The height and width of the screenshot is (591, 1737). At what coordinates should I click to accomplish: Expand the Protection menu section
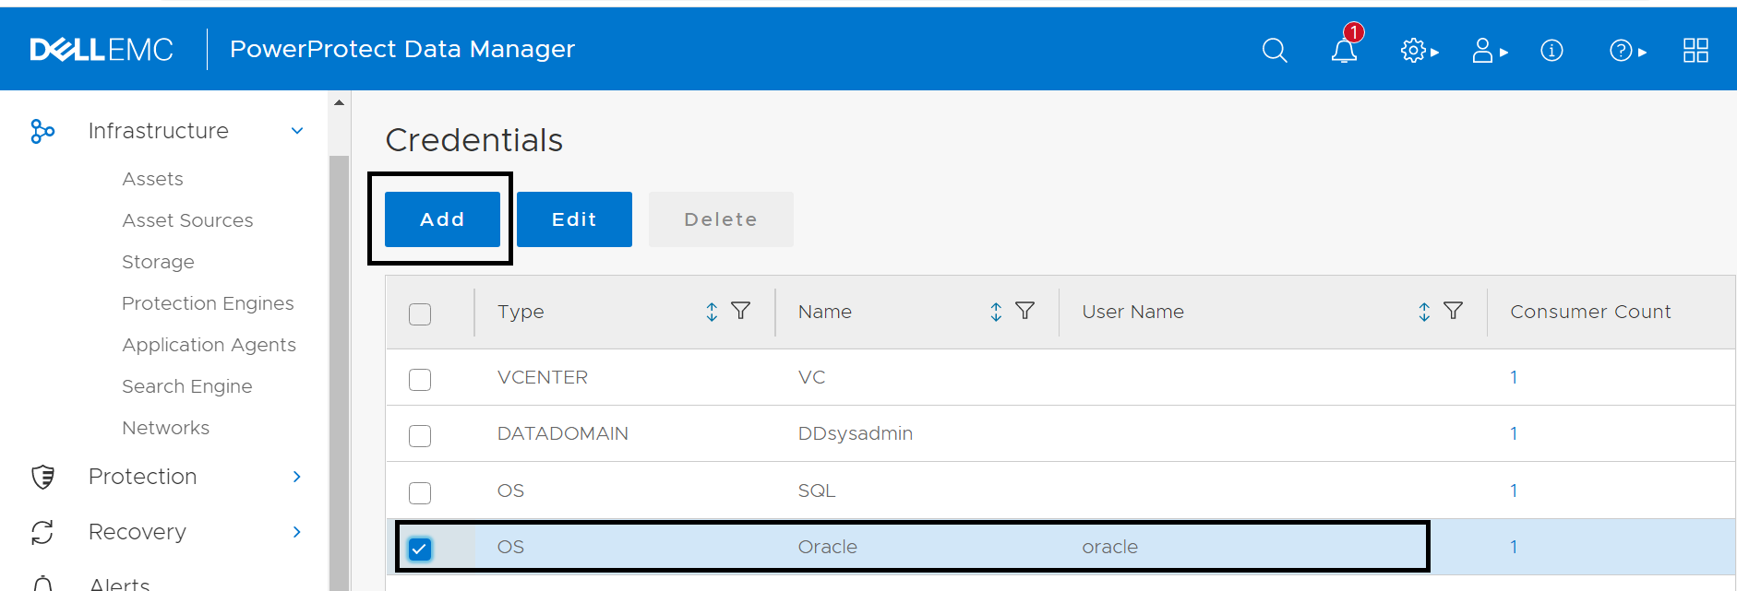click(x=297, y=477)
